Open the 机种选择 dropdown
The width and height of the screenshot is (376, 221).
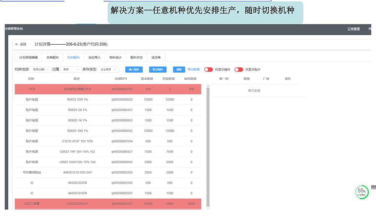click(41, 70)
